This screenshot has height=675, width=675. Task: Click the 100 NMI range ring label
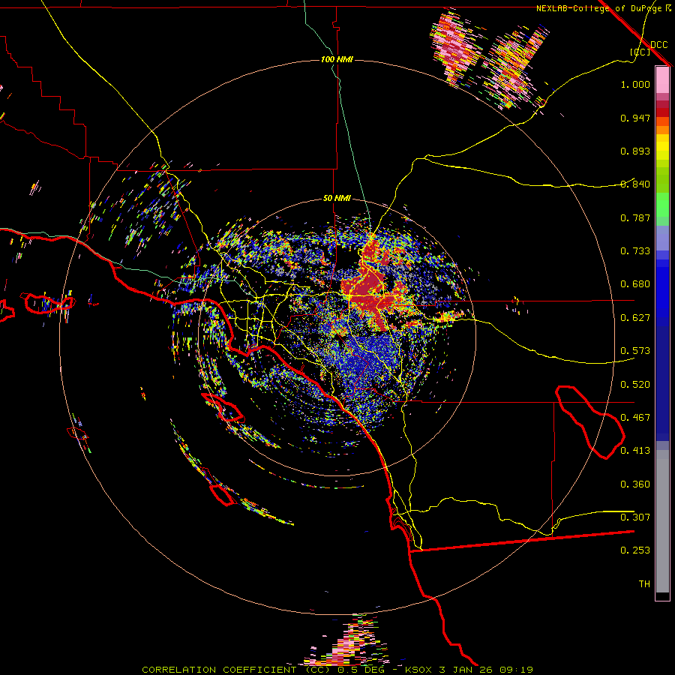tap(337, 59)
